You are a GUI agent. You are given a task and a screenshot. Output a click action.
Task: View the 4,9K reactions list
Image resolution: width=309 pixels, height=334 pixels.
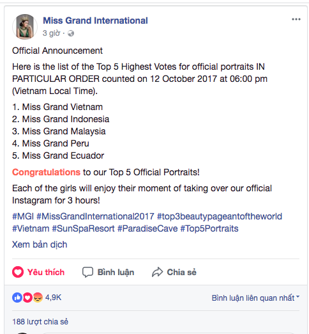pos(53,298)
